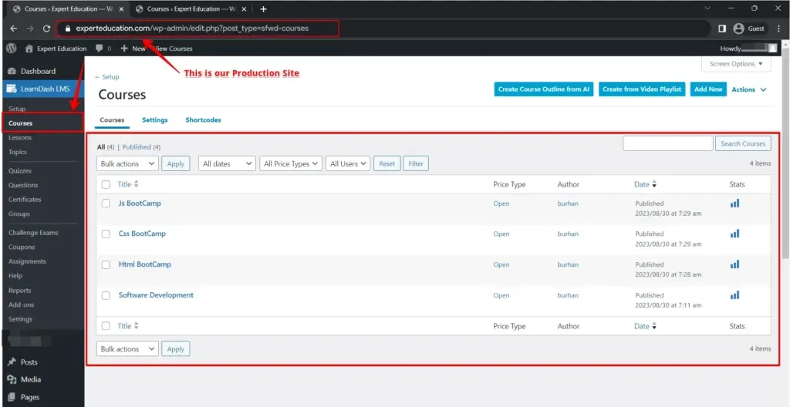Click the Reset button
The image size is (790, 407).
[387, 163]
